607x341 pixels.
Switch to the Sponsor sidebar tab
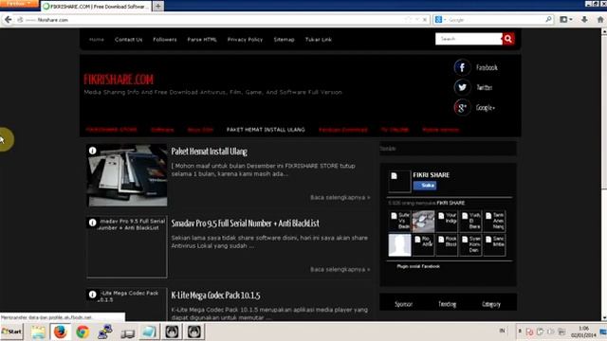tap(403, 304)
